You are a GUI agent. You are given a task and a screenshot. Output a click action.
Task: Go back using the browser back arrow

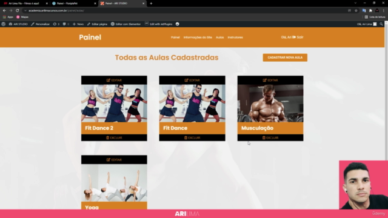4,11
